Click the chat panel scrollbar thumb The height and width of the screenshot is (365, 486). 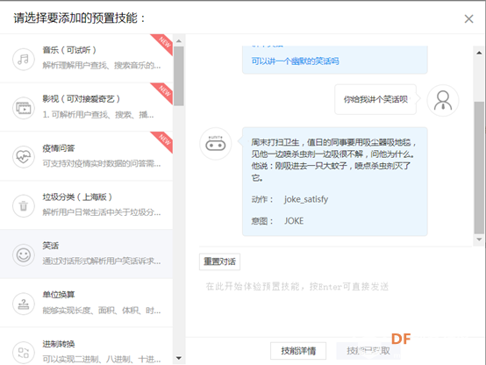coord(479,168)
